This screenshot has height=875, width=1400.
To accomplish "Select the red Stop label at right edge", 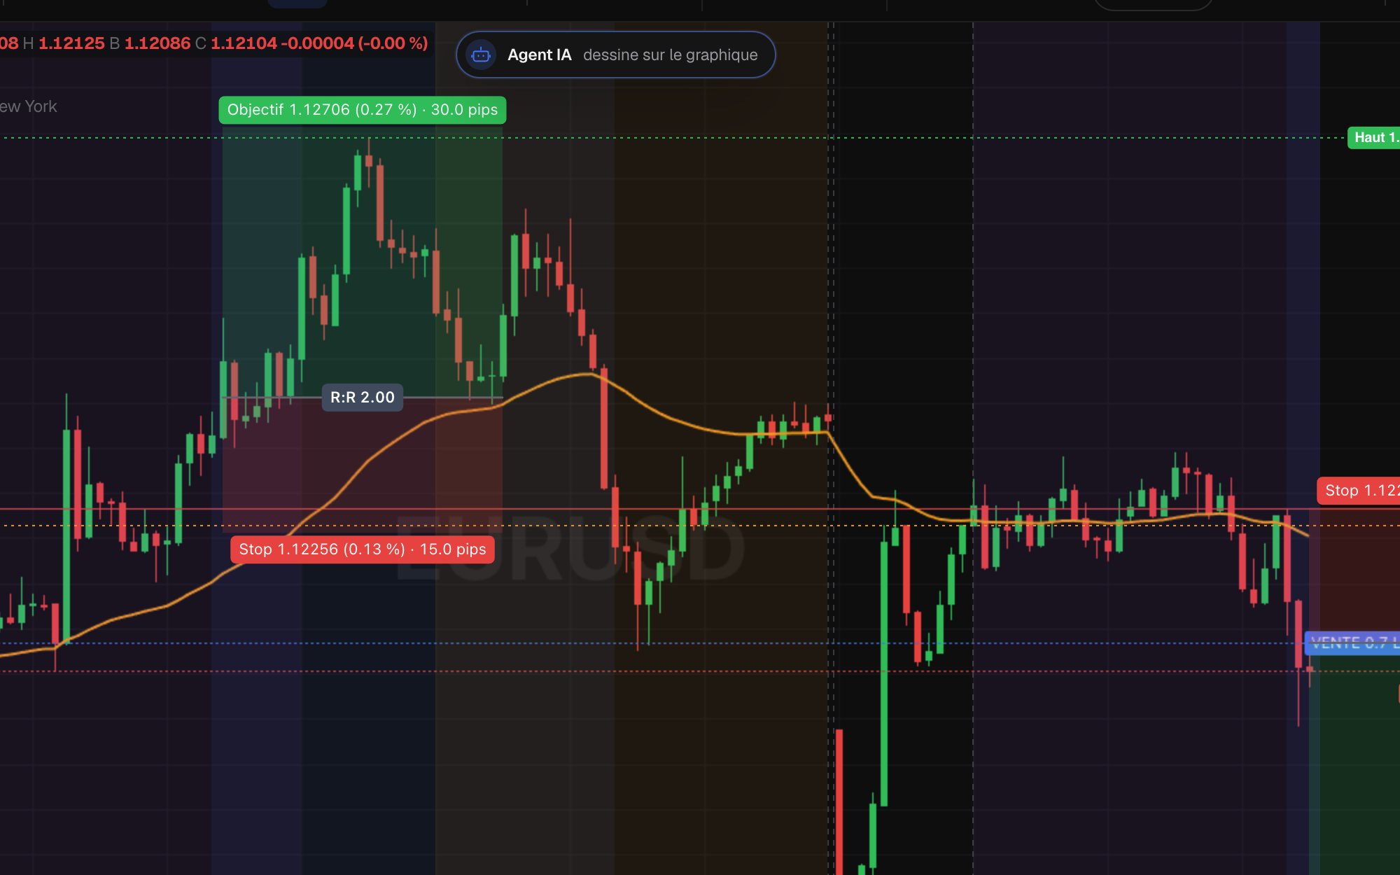I will tap(1359, 491).
